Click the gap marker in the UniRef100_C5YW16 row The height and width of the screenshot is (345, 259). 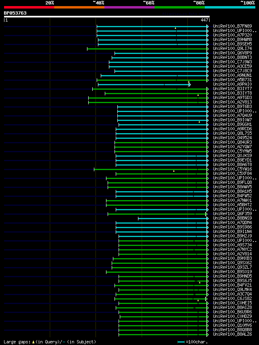pyautogui.click(x=174, y=171)
